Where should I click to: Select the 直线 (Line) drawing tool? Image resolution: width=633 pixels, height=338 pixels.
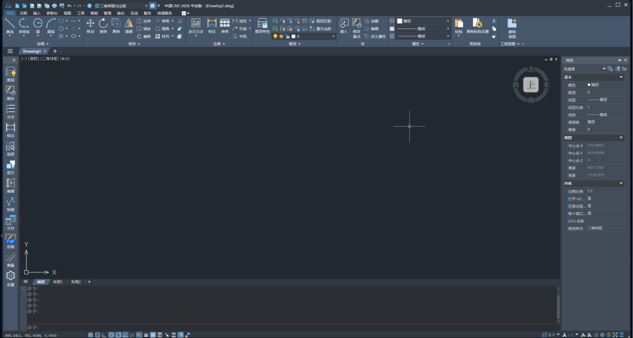coord(9,25)
